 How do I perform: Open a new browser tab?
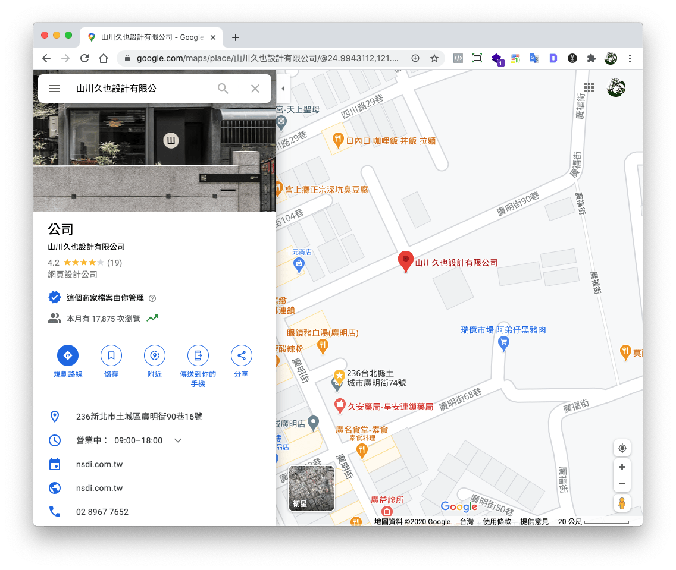pos(236,37)
